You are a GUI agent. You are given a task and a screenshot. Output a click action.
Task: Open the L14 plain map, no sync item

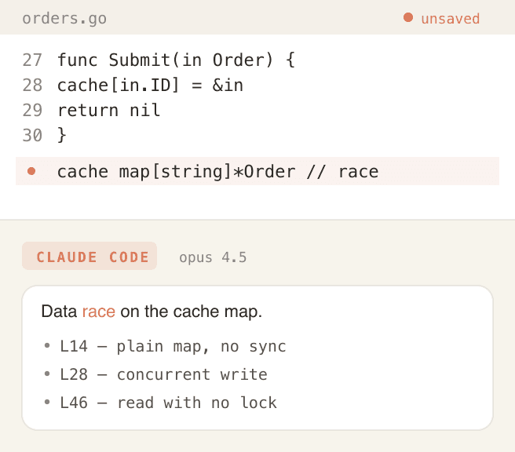pyautogui.click(x=166, y=346)
